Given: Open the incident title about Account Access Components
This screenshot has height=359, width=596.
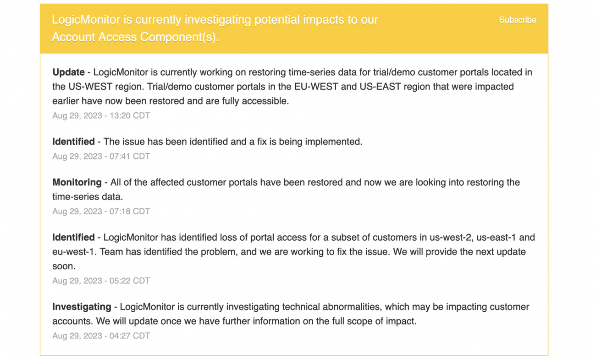Looking at the screenshot, I should (x=215, y=28).
